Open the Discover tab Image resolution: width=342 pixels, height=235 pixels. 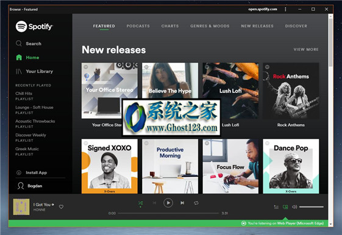pyautogui.click(x=296, y=26)
